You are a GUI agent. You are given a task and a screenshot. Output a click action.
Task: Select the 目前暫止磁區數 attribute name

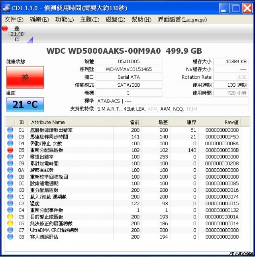(x=47, y=217)
